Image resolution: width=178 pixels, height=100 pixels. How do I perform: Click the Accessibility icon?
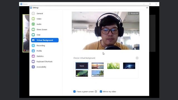coord(33,67)
